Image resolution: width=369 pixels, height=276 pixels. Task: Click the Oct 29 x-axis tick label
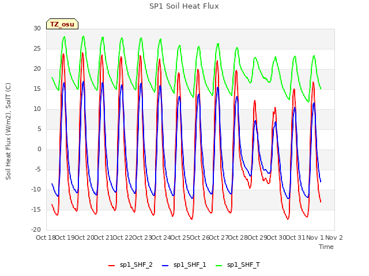click(x=257, y=237)
